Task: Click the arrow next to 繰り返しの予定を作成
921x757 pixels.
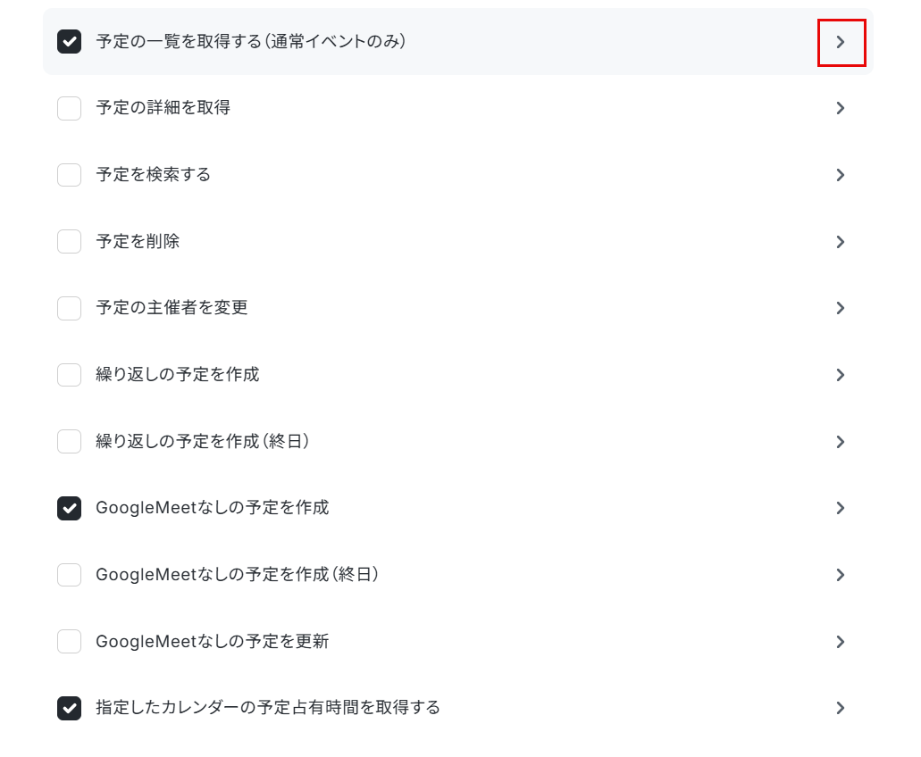Action: tap(841, 375)
